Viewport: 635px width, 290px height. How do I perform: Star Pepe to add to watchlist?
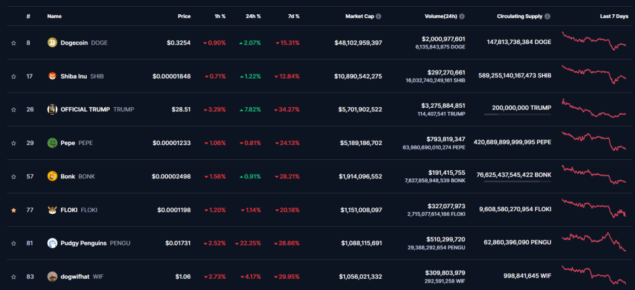click(14, 143)
